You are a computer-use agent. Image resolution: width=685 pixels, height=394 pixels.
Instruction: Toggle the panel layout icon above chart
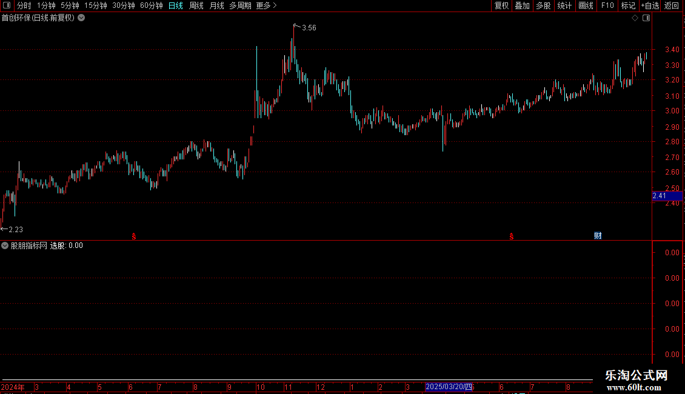click(646, 18)
